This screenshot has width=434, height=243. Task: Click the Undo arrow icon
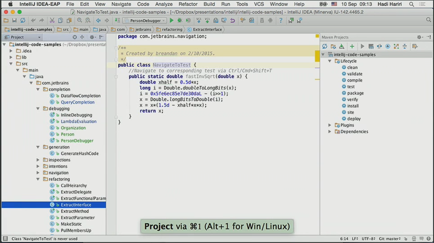(x=33, y=21)
